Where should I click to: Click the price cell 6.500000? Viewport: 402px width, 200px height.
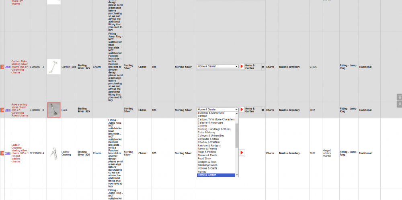tap(35, 110)
